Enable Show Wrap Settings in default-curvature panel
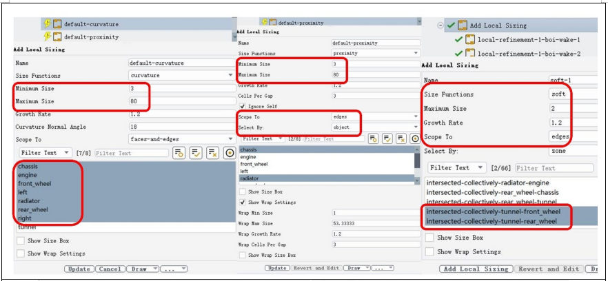The image size is (608, 281). 21,253
